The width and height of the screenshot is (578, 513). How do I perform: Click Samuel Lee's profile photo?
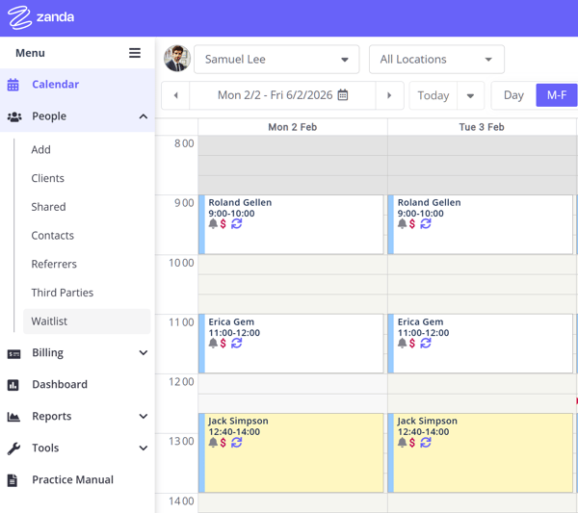[x=176, y=59]
